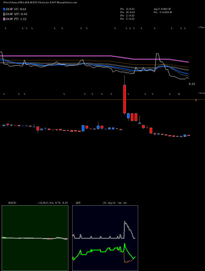
Task: Click the white DOW MT legend swatch
Action: 5,14
